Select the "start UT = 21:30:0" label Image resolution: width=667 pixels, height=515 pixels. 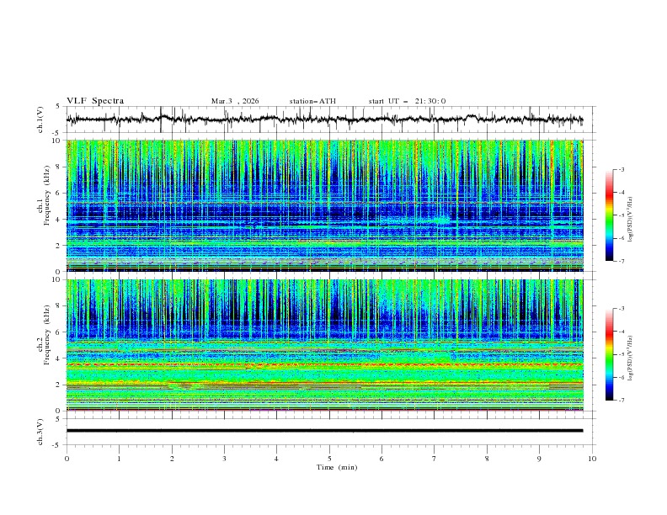coord(407,101)
